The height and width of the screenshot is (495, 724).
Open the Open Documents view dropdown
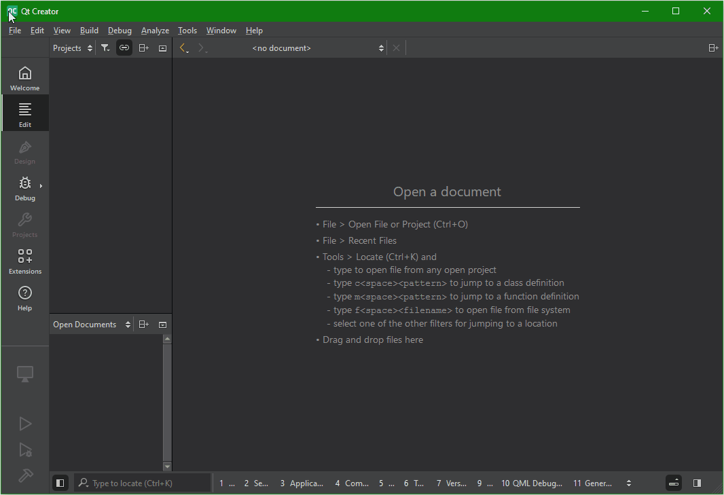tap(92, 325)
